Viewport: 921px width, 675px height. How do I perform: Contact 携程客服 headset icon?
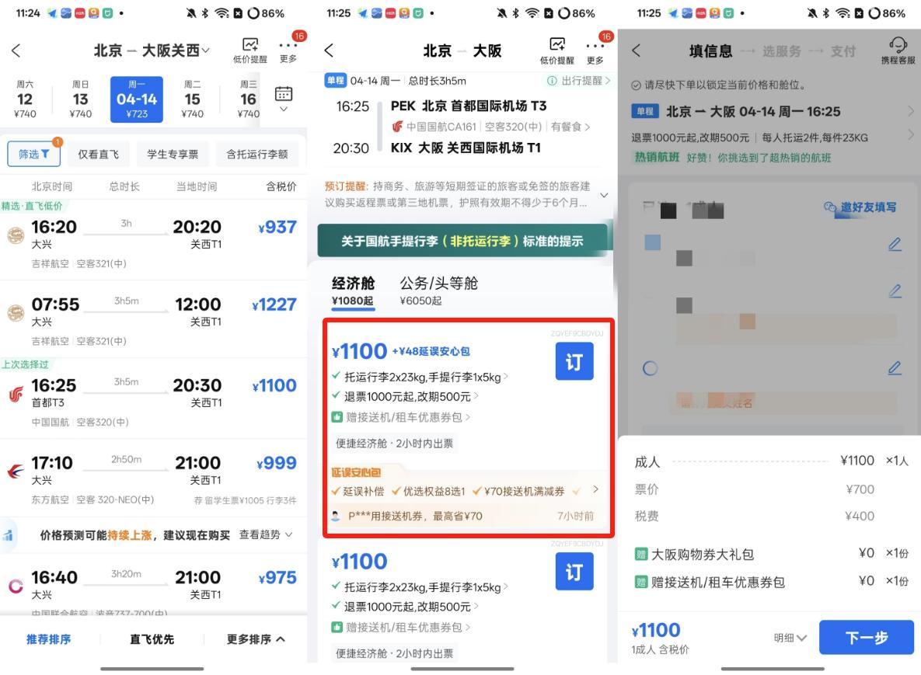click(x=898, y=50)
